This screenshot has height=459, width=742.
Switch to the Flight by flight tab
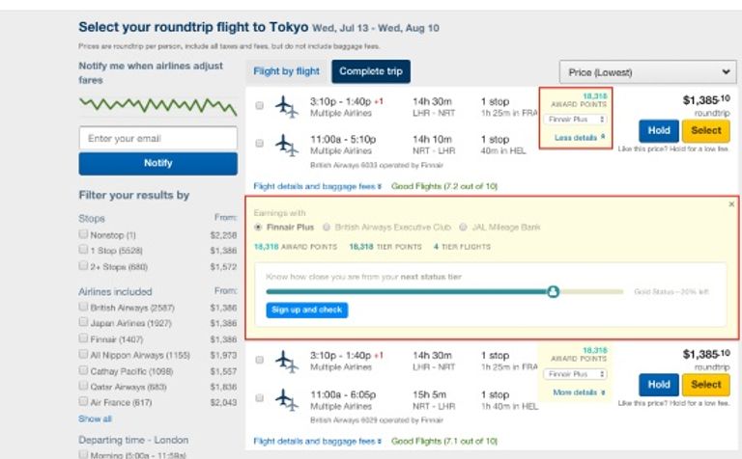286,71
